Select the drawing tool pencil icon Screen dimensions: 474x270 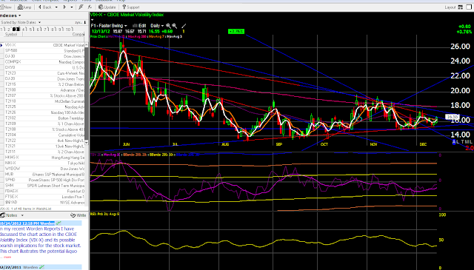[184, 26]
